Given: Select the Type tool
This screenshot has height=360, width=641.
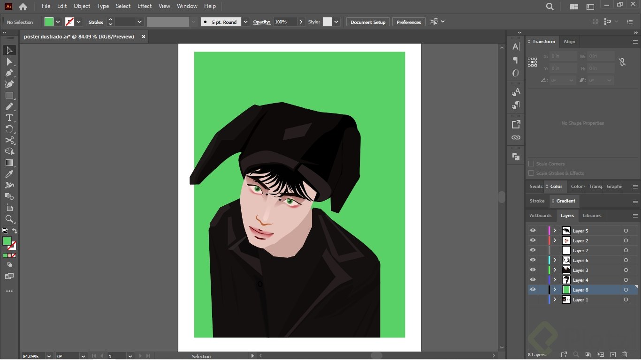Looking at the screenshot, I should click(x=9, y=118).
